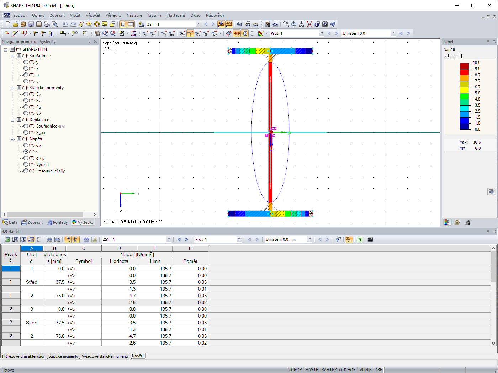This screenshot has height=373, width=498.
Task: Open the Soubor menu
Action: (x=20, y=15)
